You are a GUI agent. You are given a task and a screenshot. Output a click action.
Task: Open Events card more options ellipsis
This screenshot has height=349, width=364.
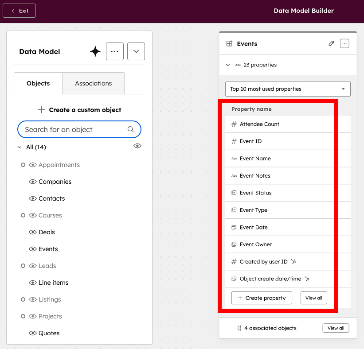point(344,43)
